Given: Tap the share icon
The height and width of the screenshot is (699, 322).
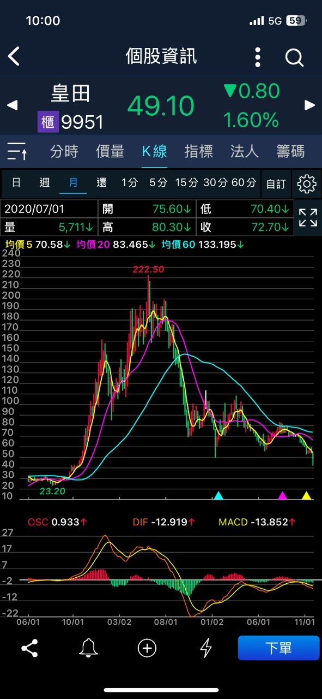Looking at the screenshot, I should 29,648.
